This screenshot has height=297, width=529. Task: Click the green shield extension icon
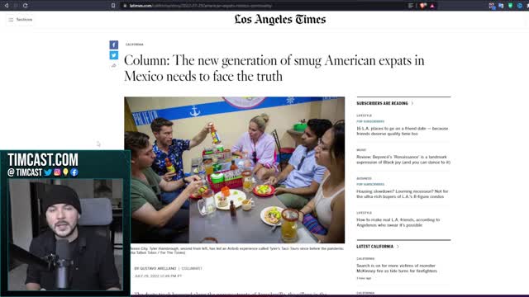511,6
